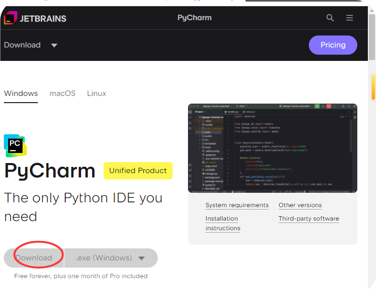Expand the Download header dropdown arrow
Screen dimensions: 376x293
point(54,45)
